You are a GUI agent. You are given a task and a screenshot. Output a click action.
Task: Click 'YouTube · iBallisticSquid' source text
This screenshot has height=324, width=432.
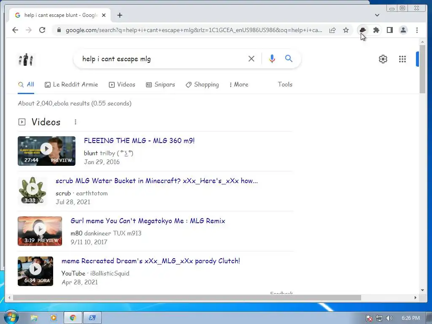pyautogui.click(x=95, y=273)
